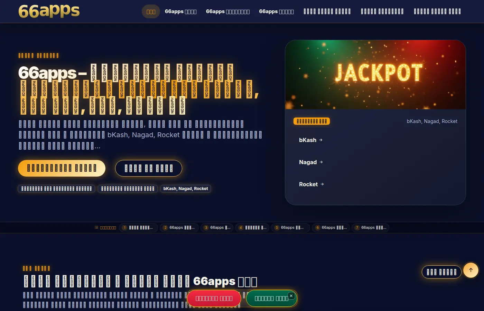The width and height of the screenshot is (484, 311).
Task: Jump to contents item numbered 3
Action: click(x=217, y=227)
